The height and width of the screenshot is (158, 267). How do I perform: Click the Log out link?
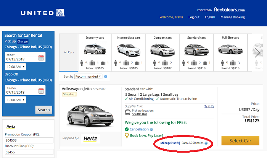[x=194, y=17]
